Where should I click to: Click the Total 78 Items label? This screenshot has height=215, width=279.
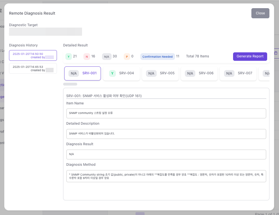[198, 56]
